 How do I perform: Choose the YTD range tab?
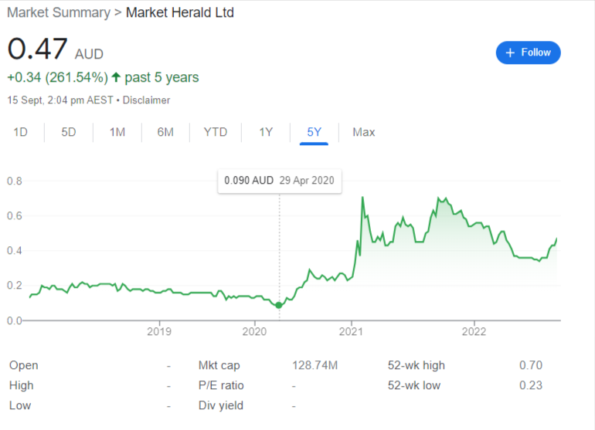(x=215, y=132)
